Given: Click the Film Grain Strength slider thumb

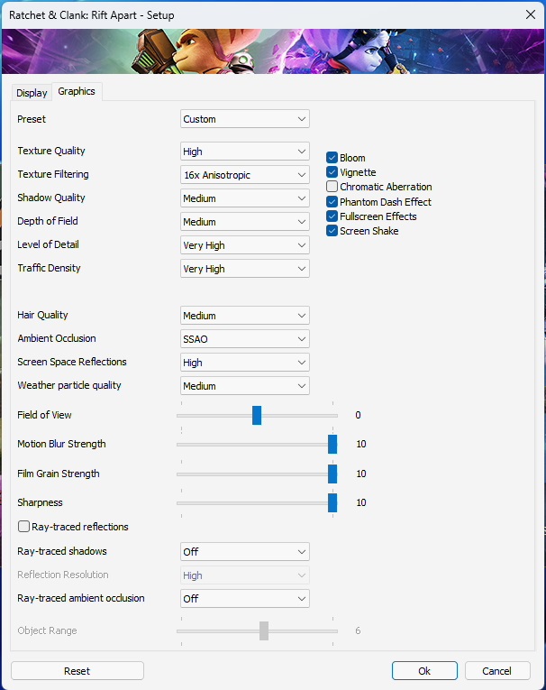Looking at the screenshot, I should 332,474.
